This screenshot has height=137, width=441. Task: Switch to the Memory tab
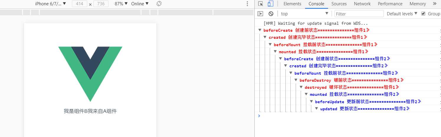pyautogui.click(x=417, y=4)
